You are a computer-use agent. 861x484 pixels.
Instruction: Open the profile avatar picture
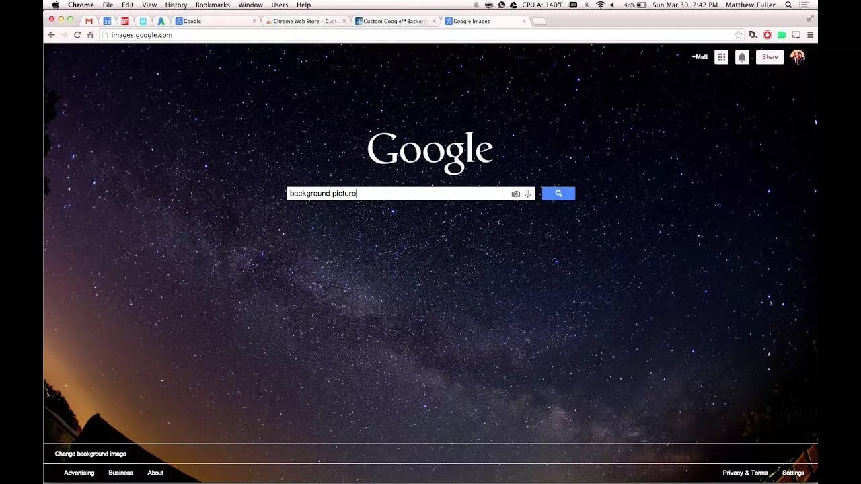798,57
